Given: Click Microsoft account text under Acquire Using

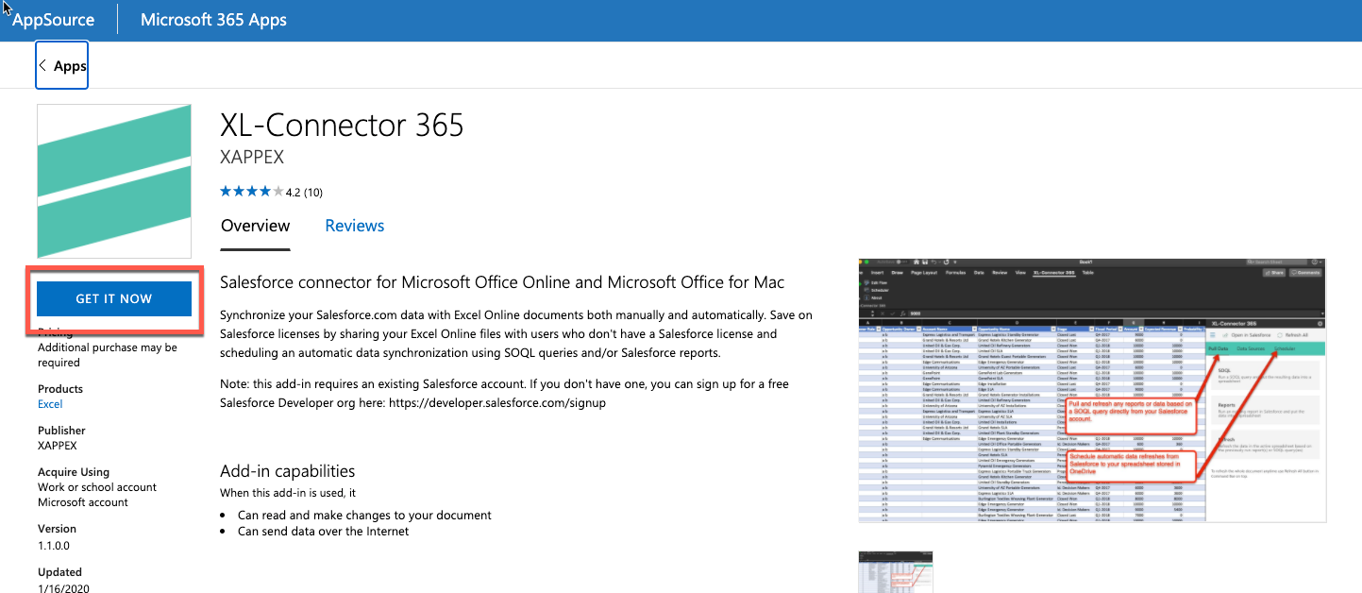Looking at the screenshot, I should [x=83, y=502].
